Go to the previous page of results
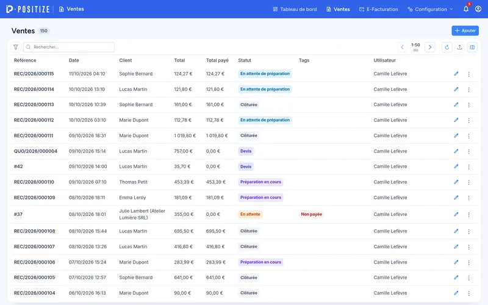The width and height of the screenshot is (488, 305). 403,48
